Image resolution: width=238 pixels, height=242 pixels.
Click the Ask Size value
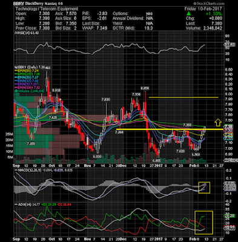click(75, 19)
